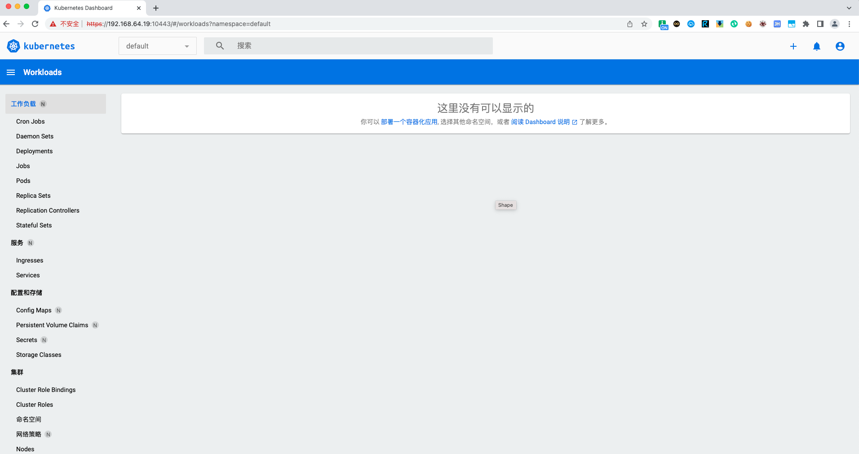Viewport: 859px width, 454px height.
Task: Click the 这里没有可以显示的 heading
Action: point(485,108)
